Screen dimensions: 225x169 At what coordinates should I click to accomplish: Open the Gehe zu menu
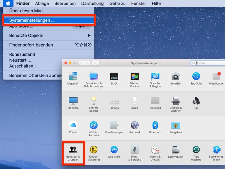[117, 3]
